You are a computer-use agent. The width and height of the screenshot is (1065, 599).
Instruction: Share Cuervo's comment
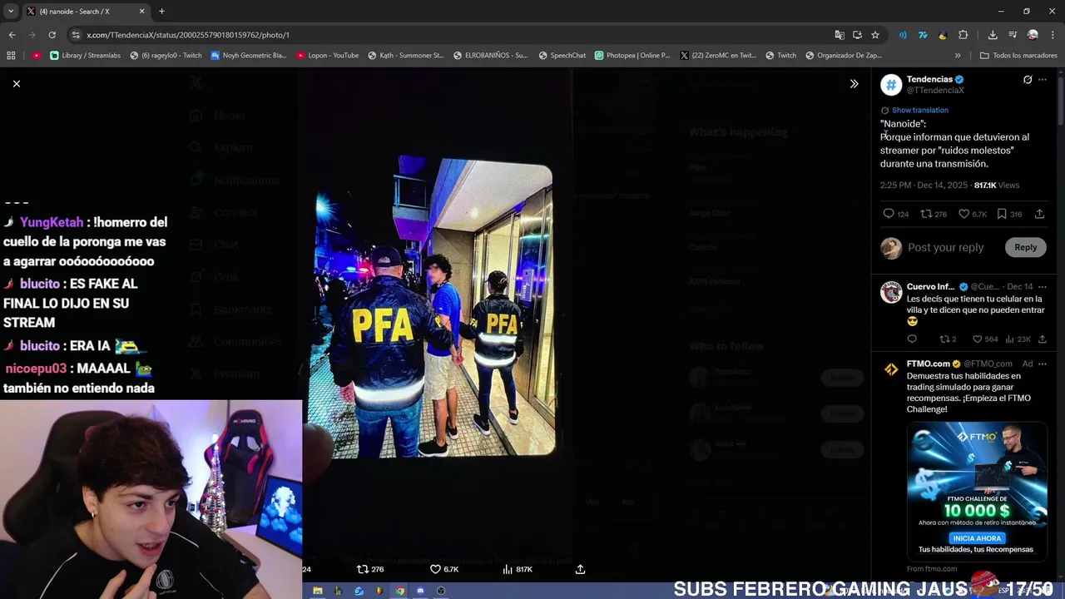pos(1042,339)
